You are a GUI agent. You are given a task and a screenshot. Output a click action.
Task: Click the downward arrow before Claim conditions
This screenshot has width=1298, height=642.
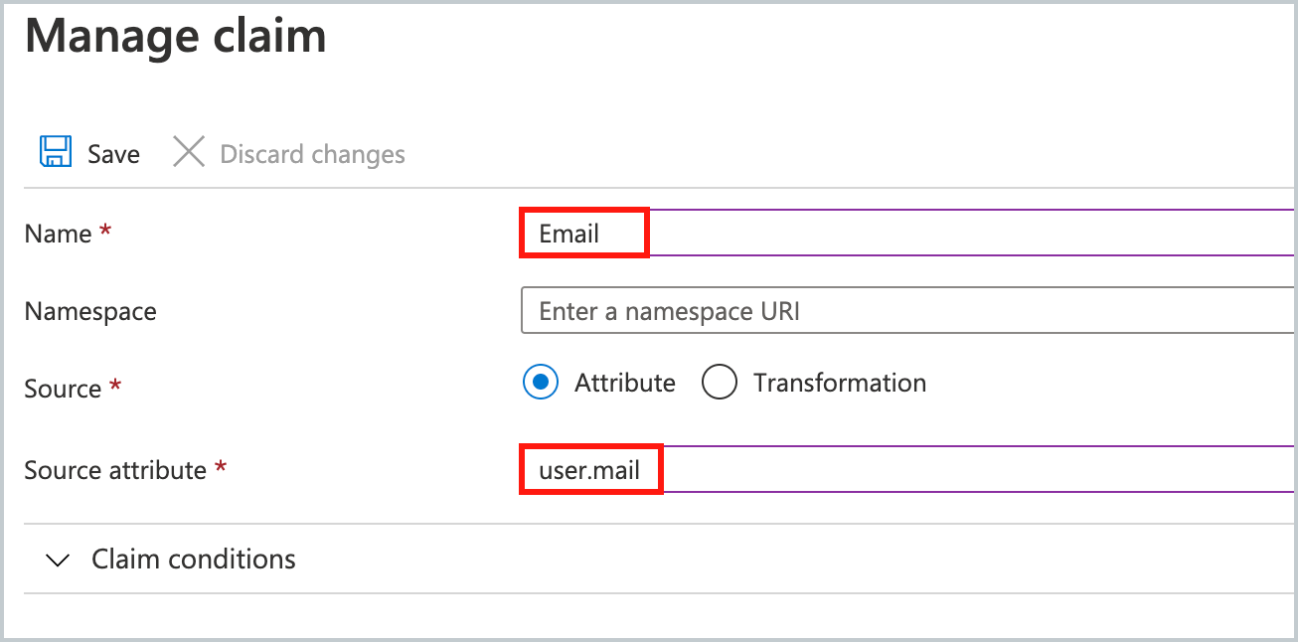(x=58, y=560)
